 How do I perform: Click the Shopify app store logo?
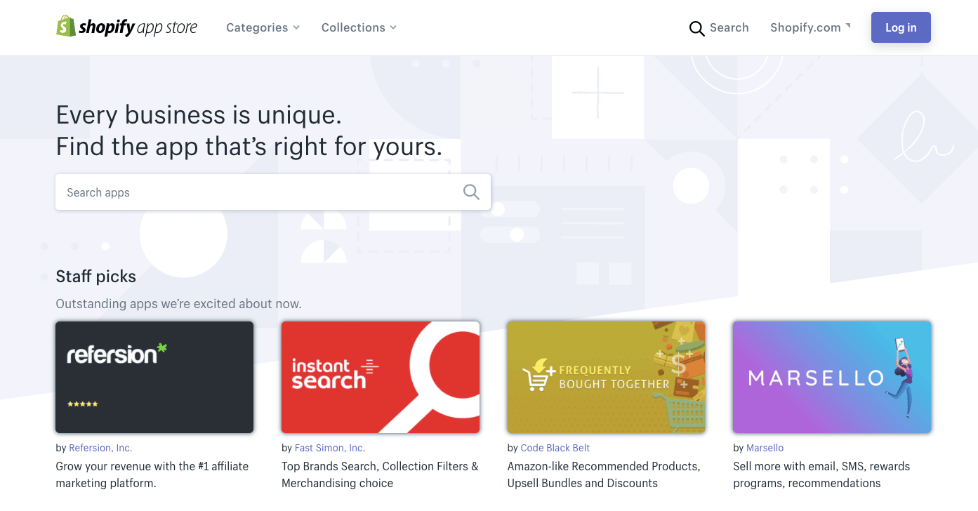(x=127, y=27)
